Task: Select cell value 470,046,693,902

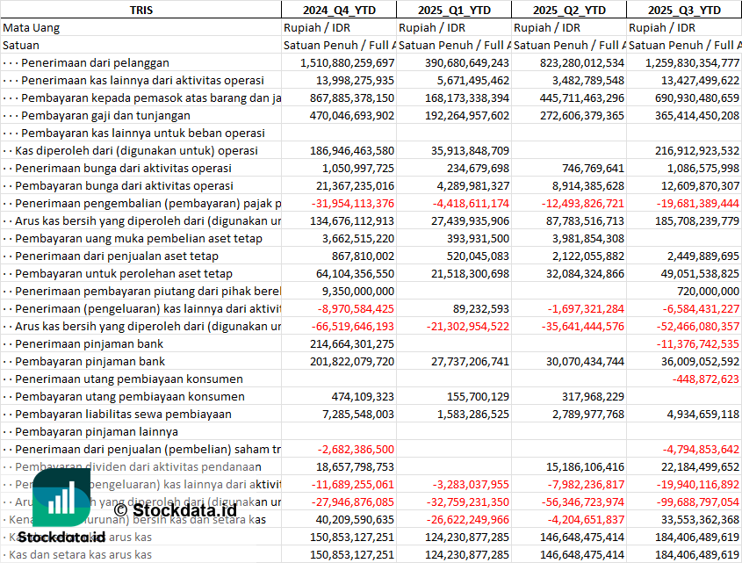Action: pyautogui.click(x=352, y=115)
